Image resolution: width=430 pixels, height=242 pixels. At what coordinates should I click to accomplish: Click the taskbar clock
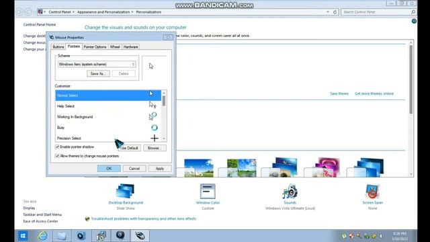click(400, 236)
